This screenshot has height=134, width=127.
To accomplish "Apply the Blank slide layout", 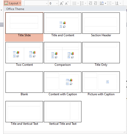I will [x=24, y=84].
